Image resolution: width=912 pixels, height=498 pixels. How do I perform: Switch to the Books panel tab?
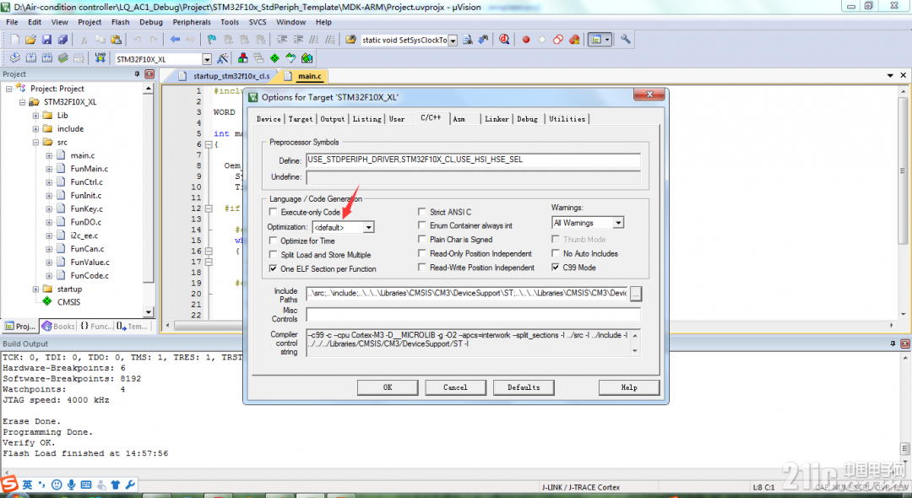[x=59, y=327]
